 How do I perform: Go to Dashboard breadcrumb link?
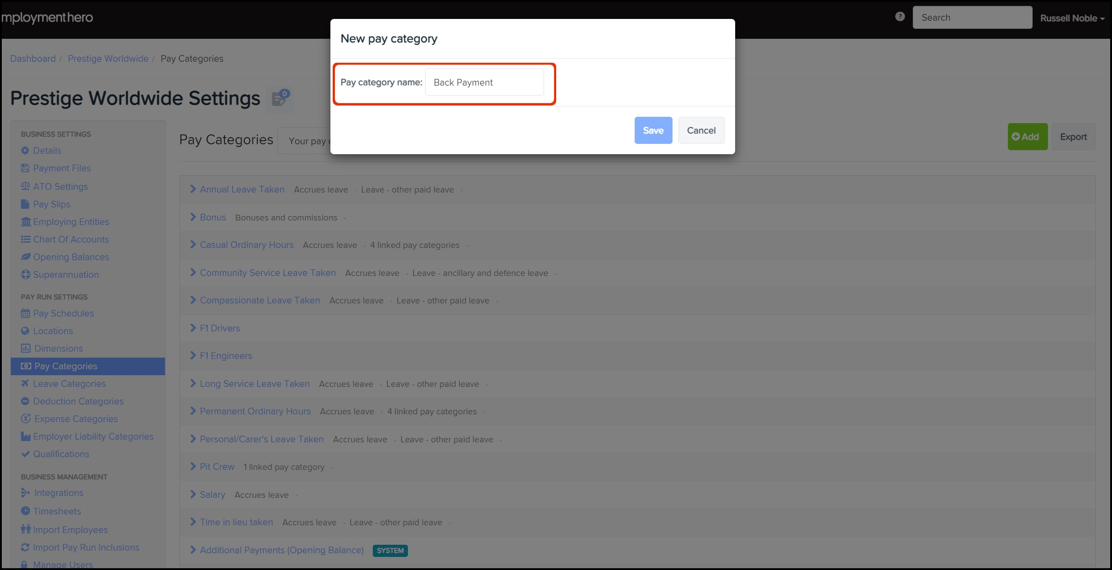pyautogui.click(x=33, y=59)
